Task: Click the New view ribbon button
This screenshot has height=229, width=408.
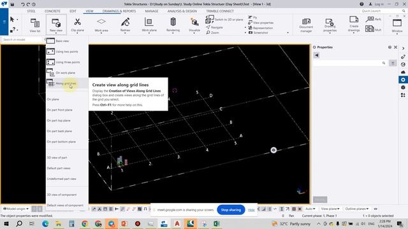Action: coord(56,24)
